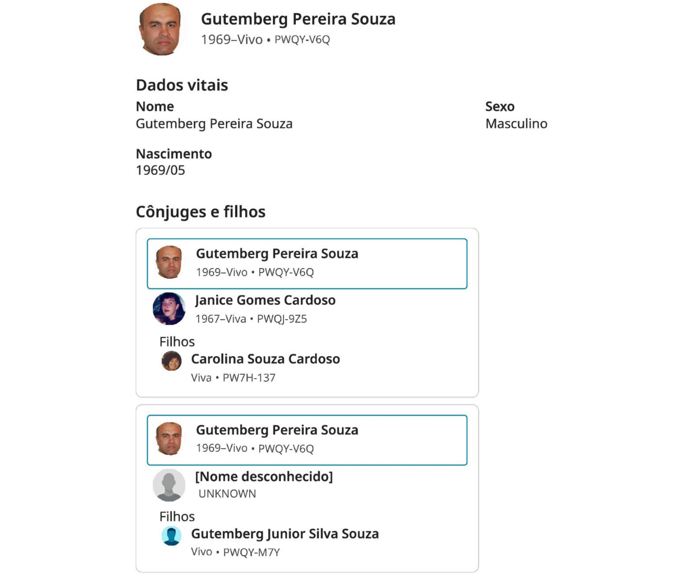
Task: Click the Sexo value Masculino
Action: (x=516, y=124)
